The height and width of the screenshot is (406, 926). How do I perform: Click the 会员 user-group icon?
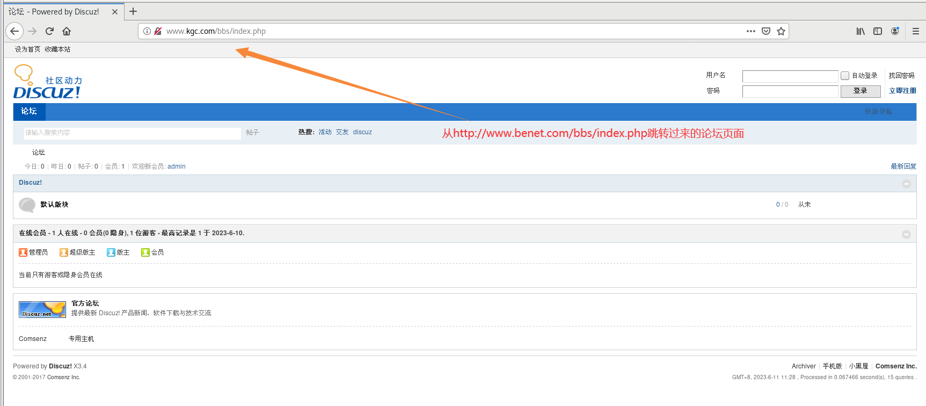[145, 252]
